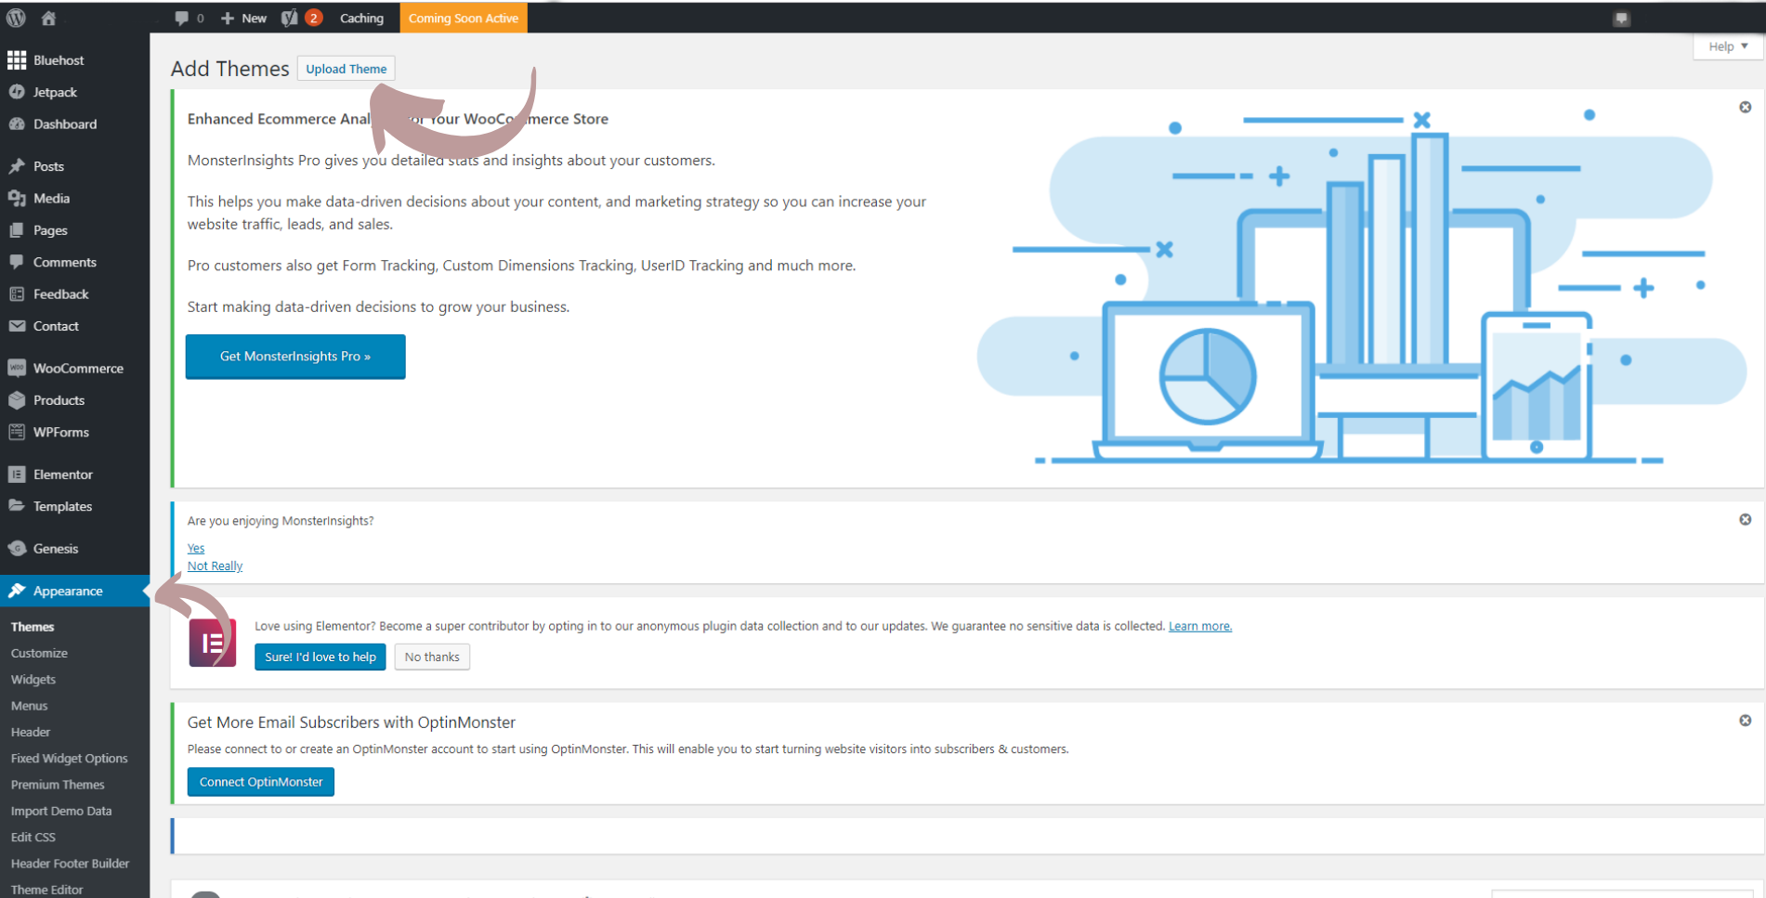Dismiss the OptinMonster subscribers notice

[x=1745, y=721]
